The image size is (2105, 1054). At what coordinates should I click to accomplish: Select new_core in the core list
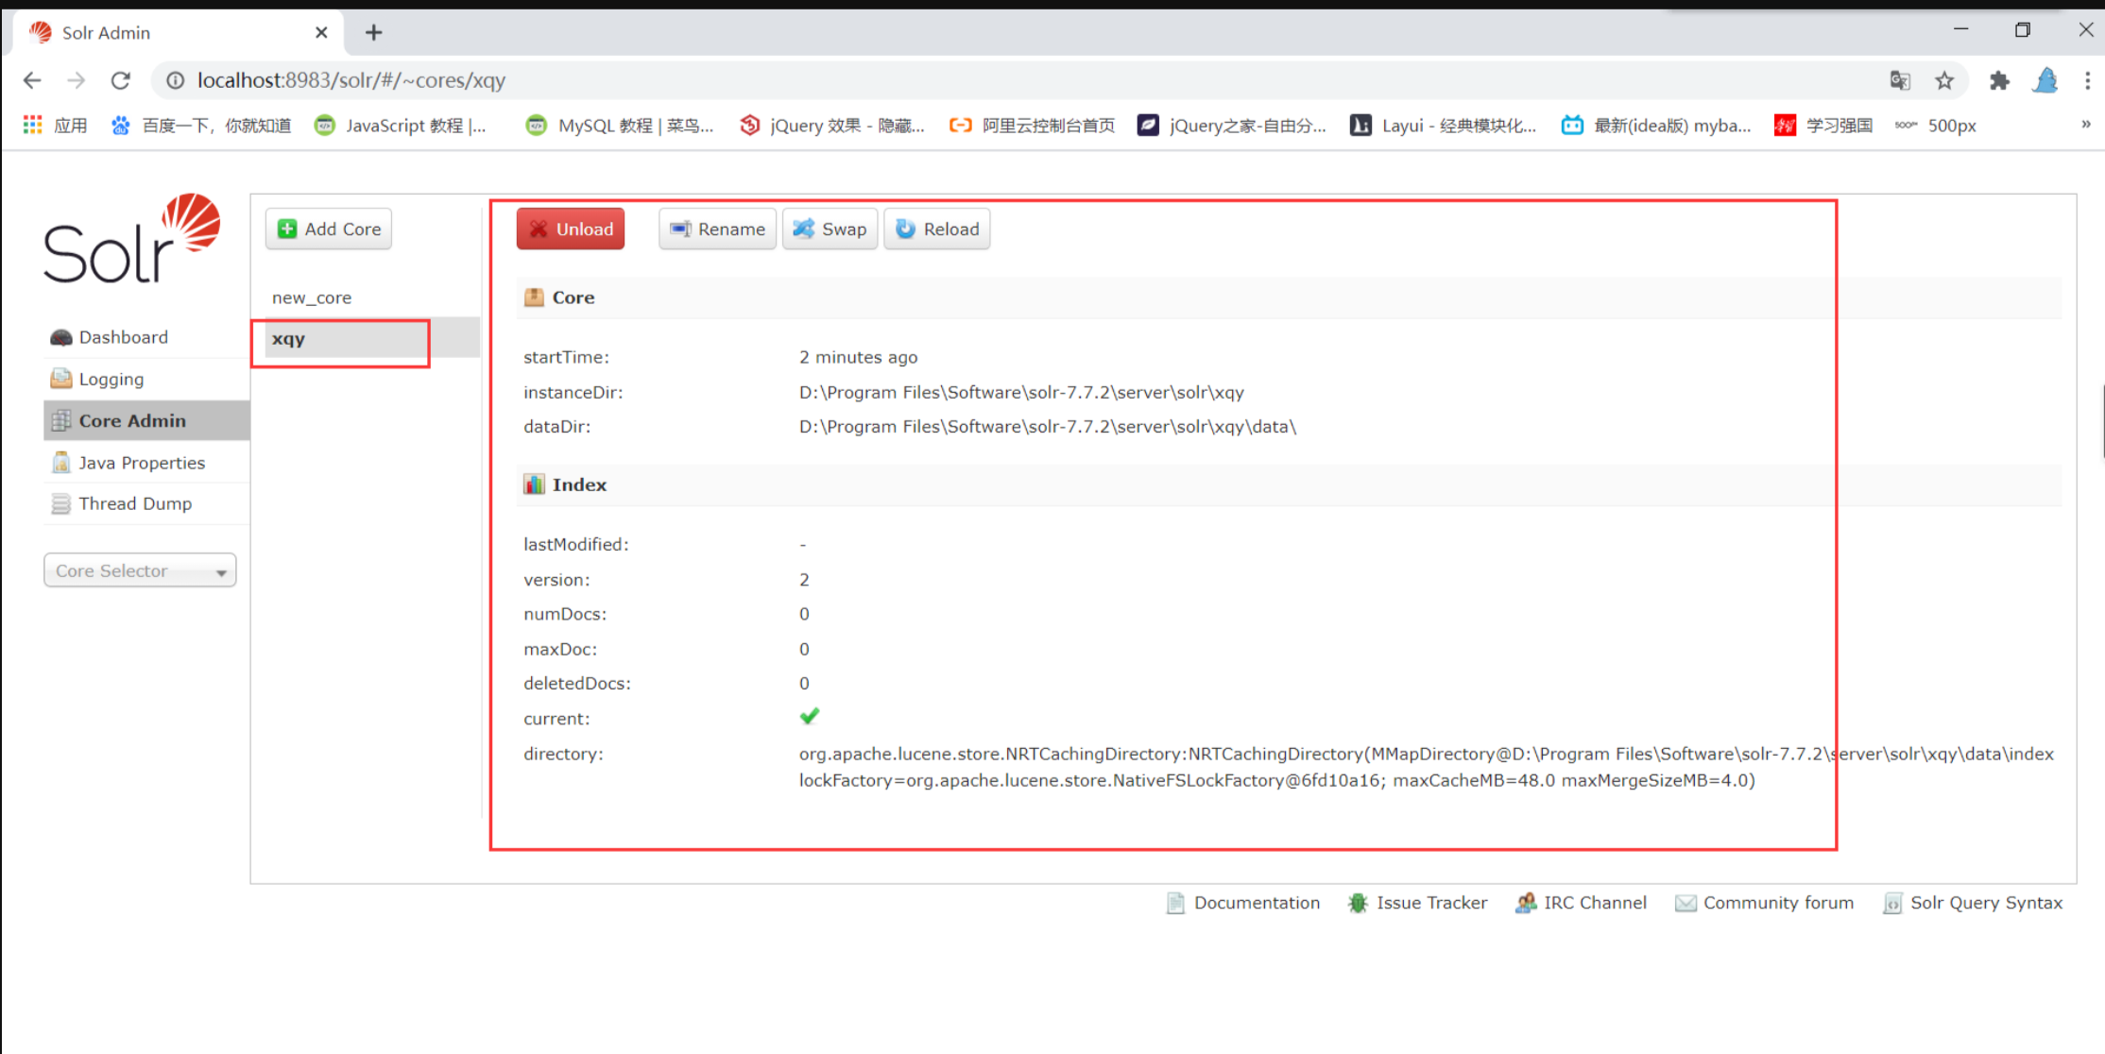tap(312, 297)
